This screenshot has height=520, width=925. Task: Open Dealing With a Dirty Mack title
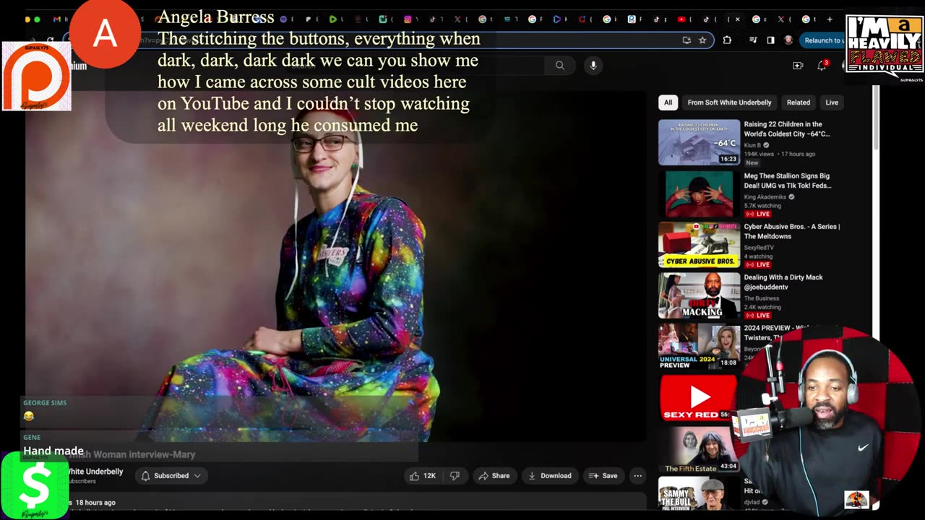(783, 282)
